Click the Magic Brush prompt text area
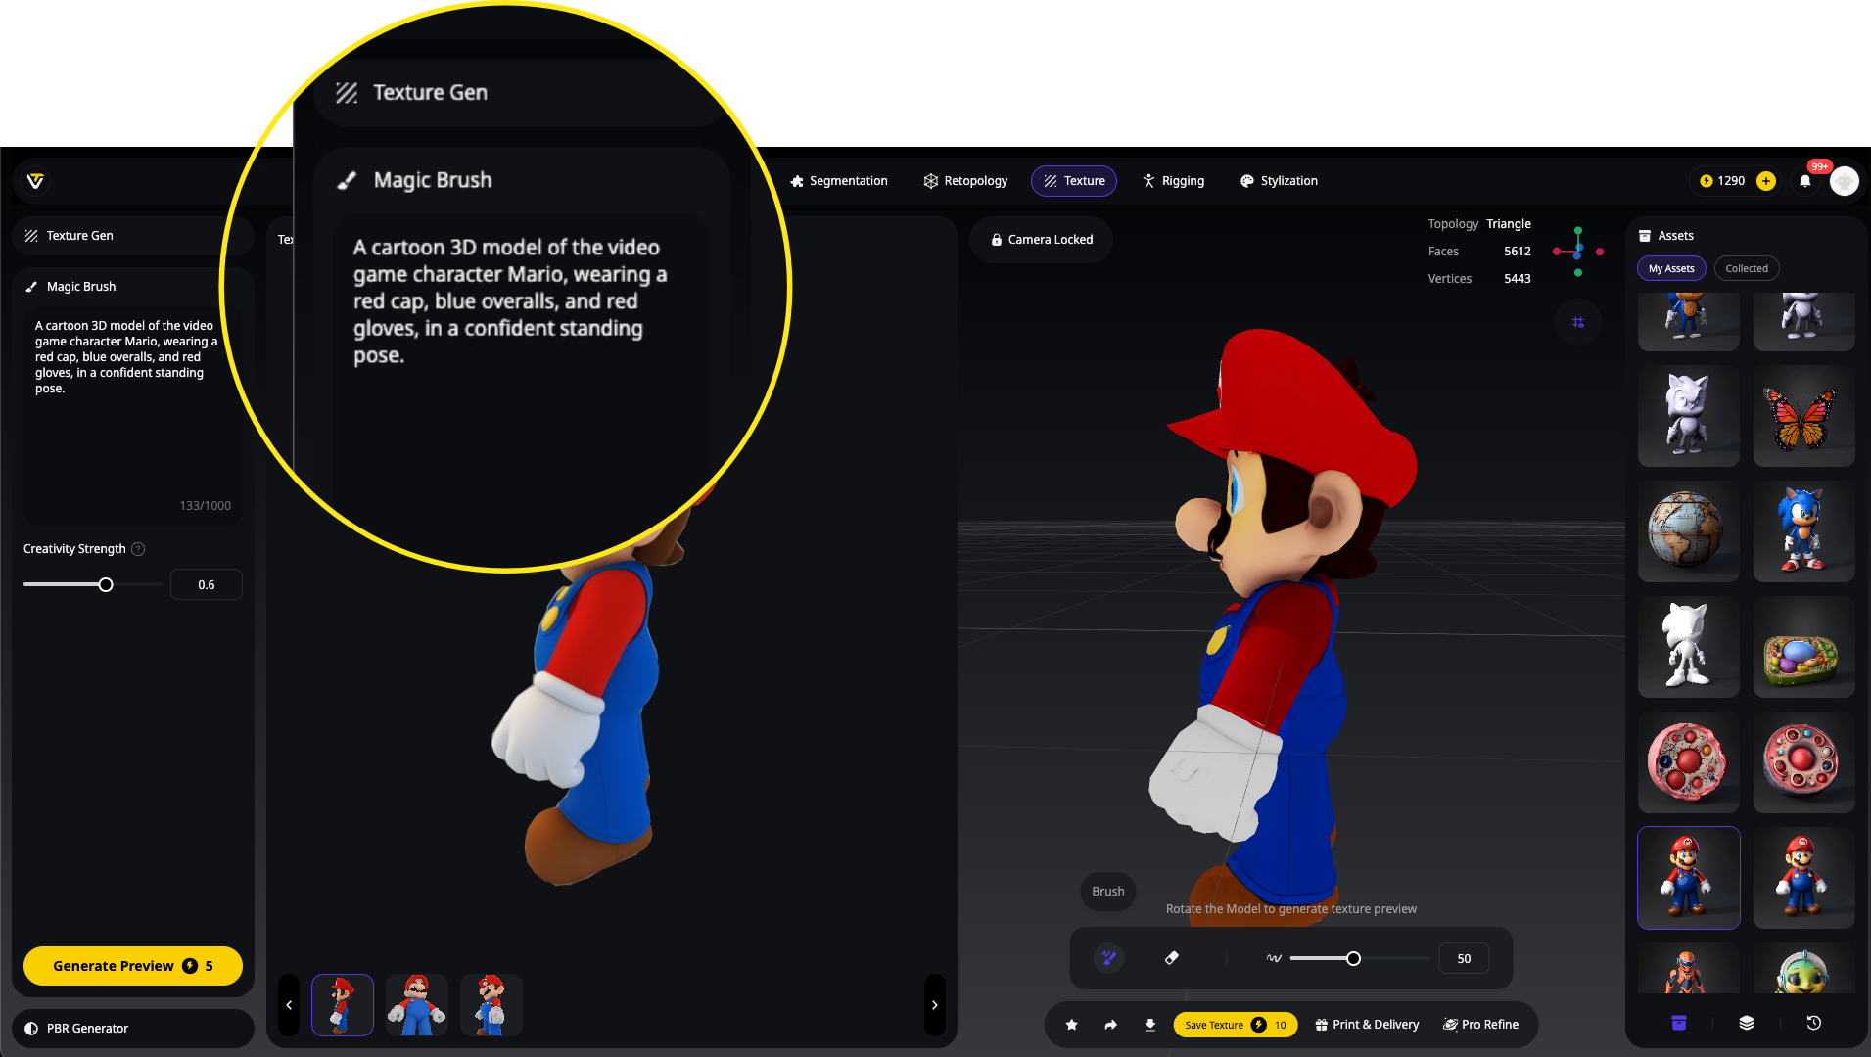 [x=133, y=418]
